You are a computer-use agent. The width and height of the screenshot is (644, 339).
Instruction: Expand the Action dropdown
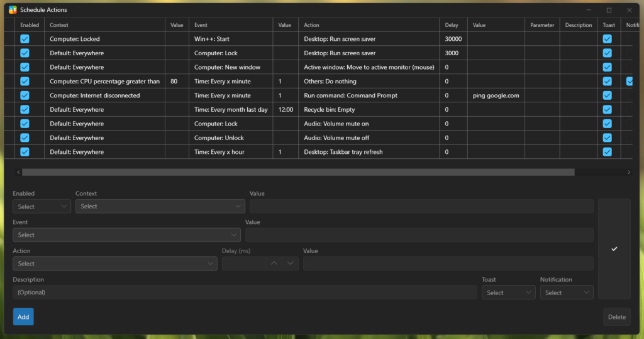click(x=115, y=264)
